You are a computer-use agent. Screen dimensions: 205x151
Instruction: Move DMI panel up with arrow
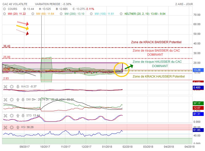[x=18, y=100]
